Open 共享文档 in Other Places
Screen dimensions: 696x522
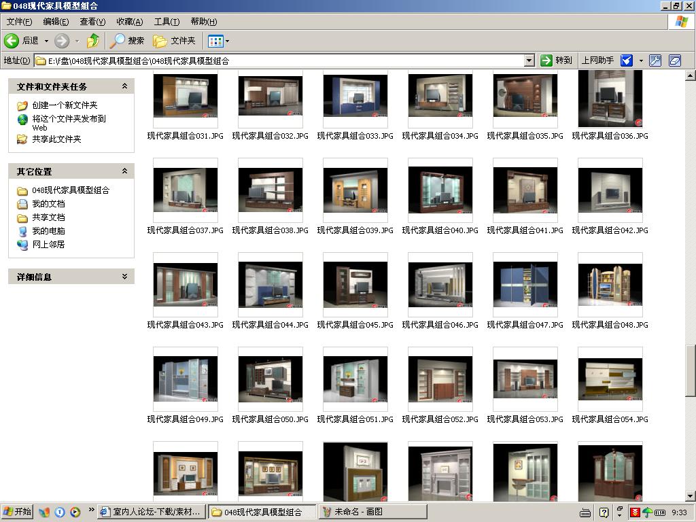48,217
